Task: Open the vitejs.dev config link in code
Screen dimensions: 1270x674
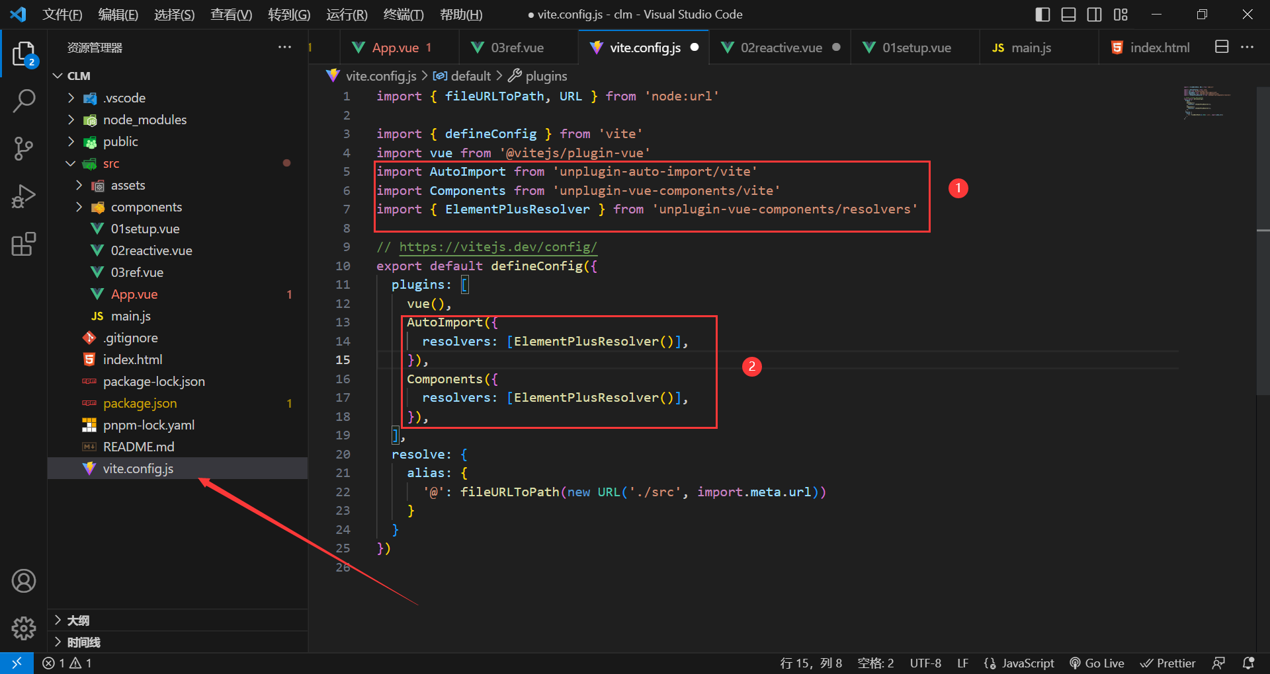Action: (x=498, y=246)
